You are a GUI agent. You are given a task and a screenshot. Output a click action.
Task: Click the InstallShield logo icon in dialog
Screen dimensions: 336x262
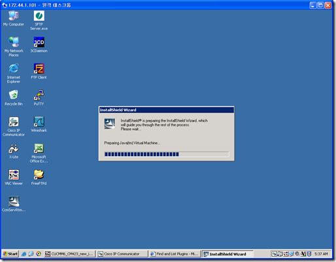point(110,123)
